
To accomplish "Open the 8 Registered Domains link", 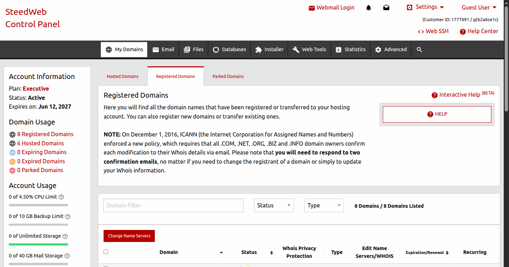I will click(x=45, y=134).
